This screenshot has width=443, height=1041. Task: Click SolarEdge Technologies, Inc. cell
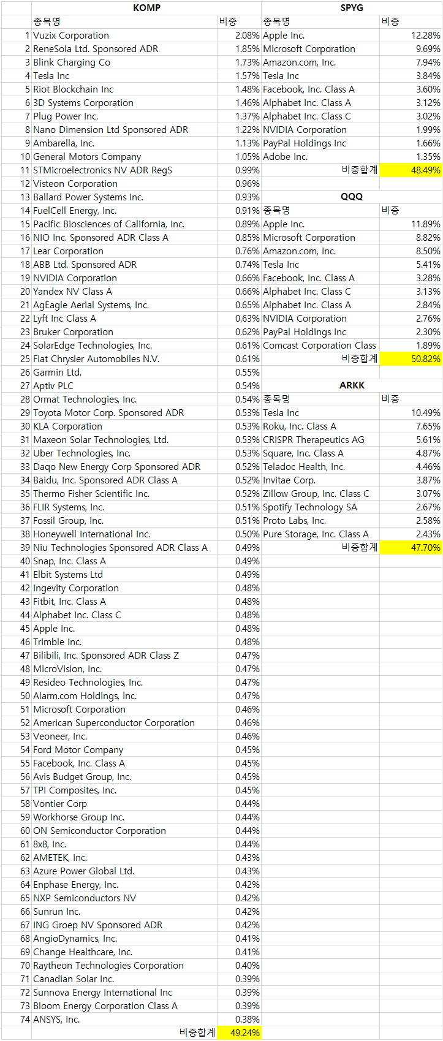(x=124, y=346)
